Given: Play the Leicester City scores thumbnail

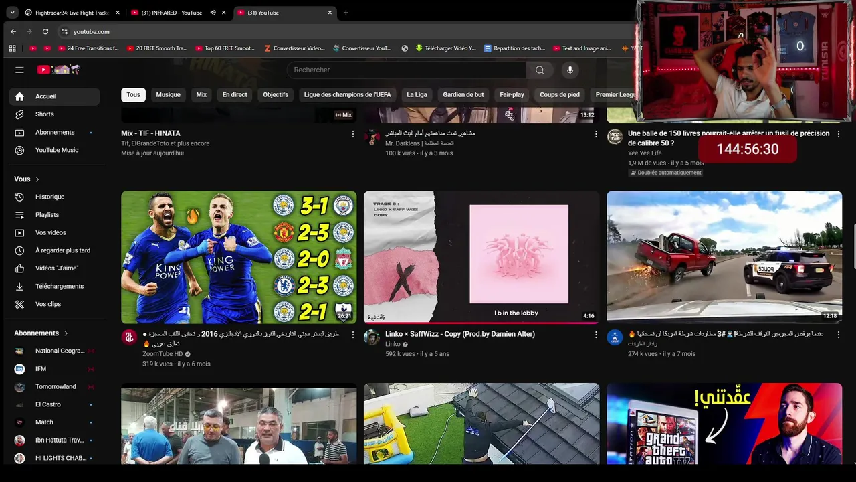Looking at the screenshot, I should click(239, 258).
